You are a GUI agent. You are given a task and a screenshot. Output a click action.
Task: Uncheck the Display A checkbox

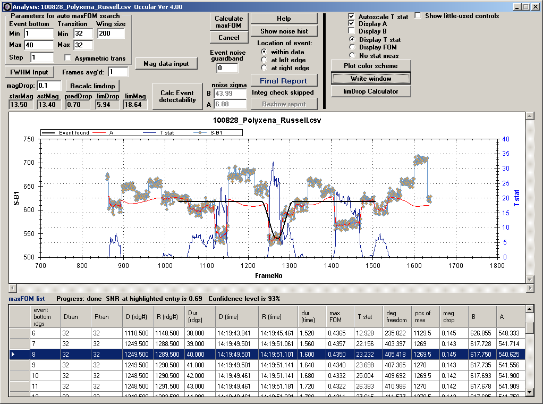[x=352, y=23]
